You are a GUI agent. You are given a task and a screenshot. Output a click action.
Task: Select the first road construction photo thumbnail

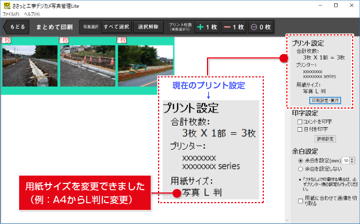pyautogui.click(x=30, y=66)
